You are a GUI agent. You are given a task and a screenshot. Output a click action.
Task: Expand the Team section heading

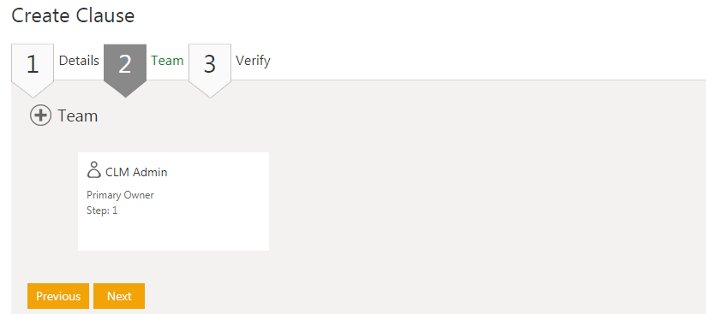(77, 116)
